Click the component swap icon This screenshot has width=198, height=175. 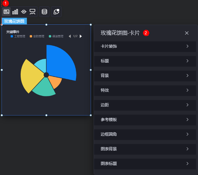click(56, 12)
